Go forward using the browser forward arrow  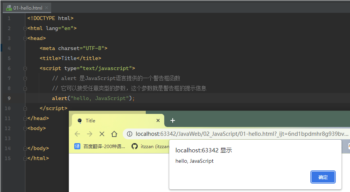90,134
